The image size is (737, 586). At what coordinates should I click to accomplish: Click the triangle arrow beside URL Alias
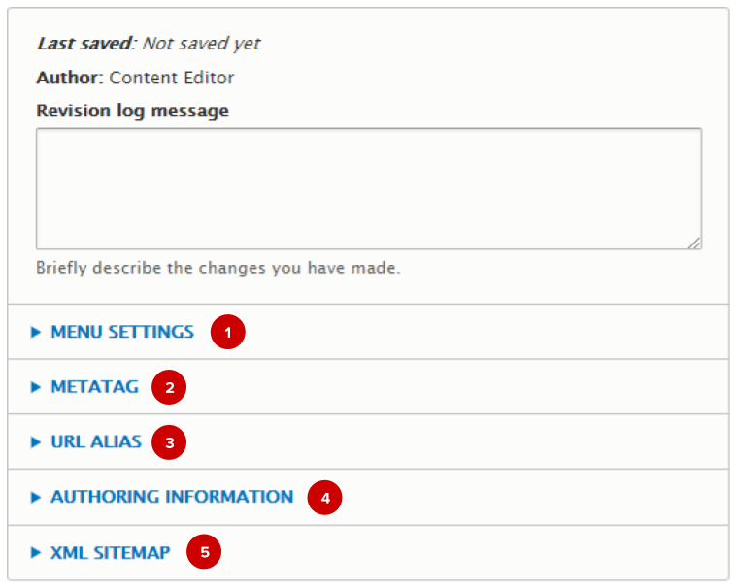click(x=36, y=442)
